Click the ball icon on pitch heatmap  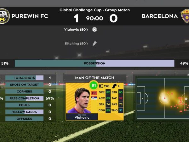pos(186,99)
